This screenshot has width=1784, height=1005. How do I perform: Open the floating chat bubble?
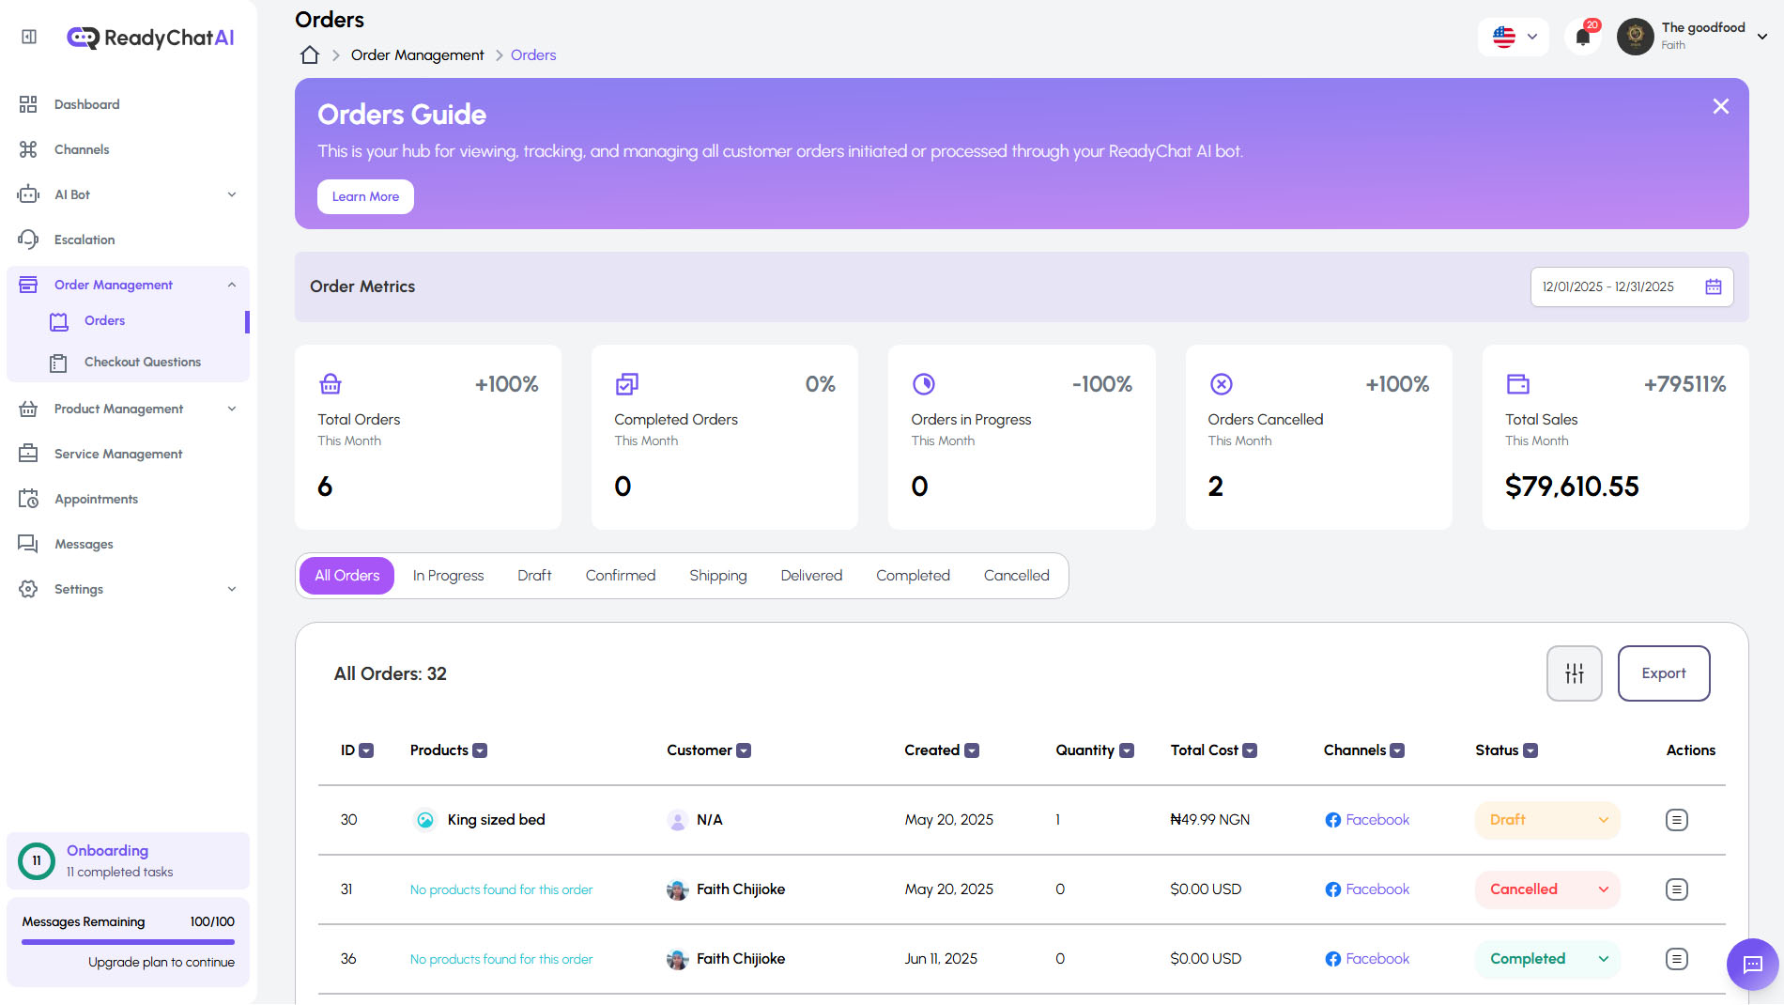1751,964
